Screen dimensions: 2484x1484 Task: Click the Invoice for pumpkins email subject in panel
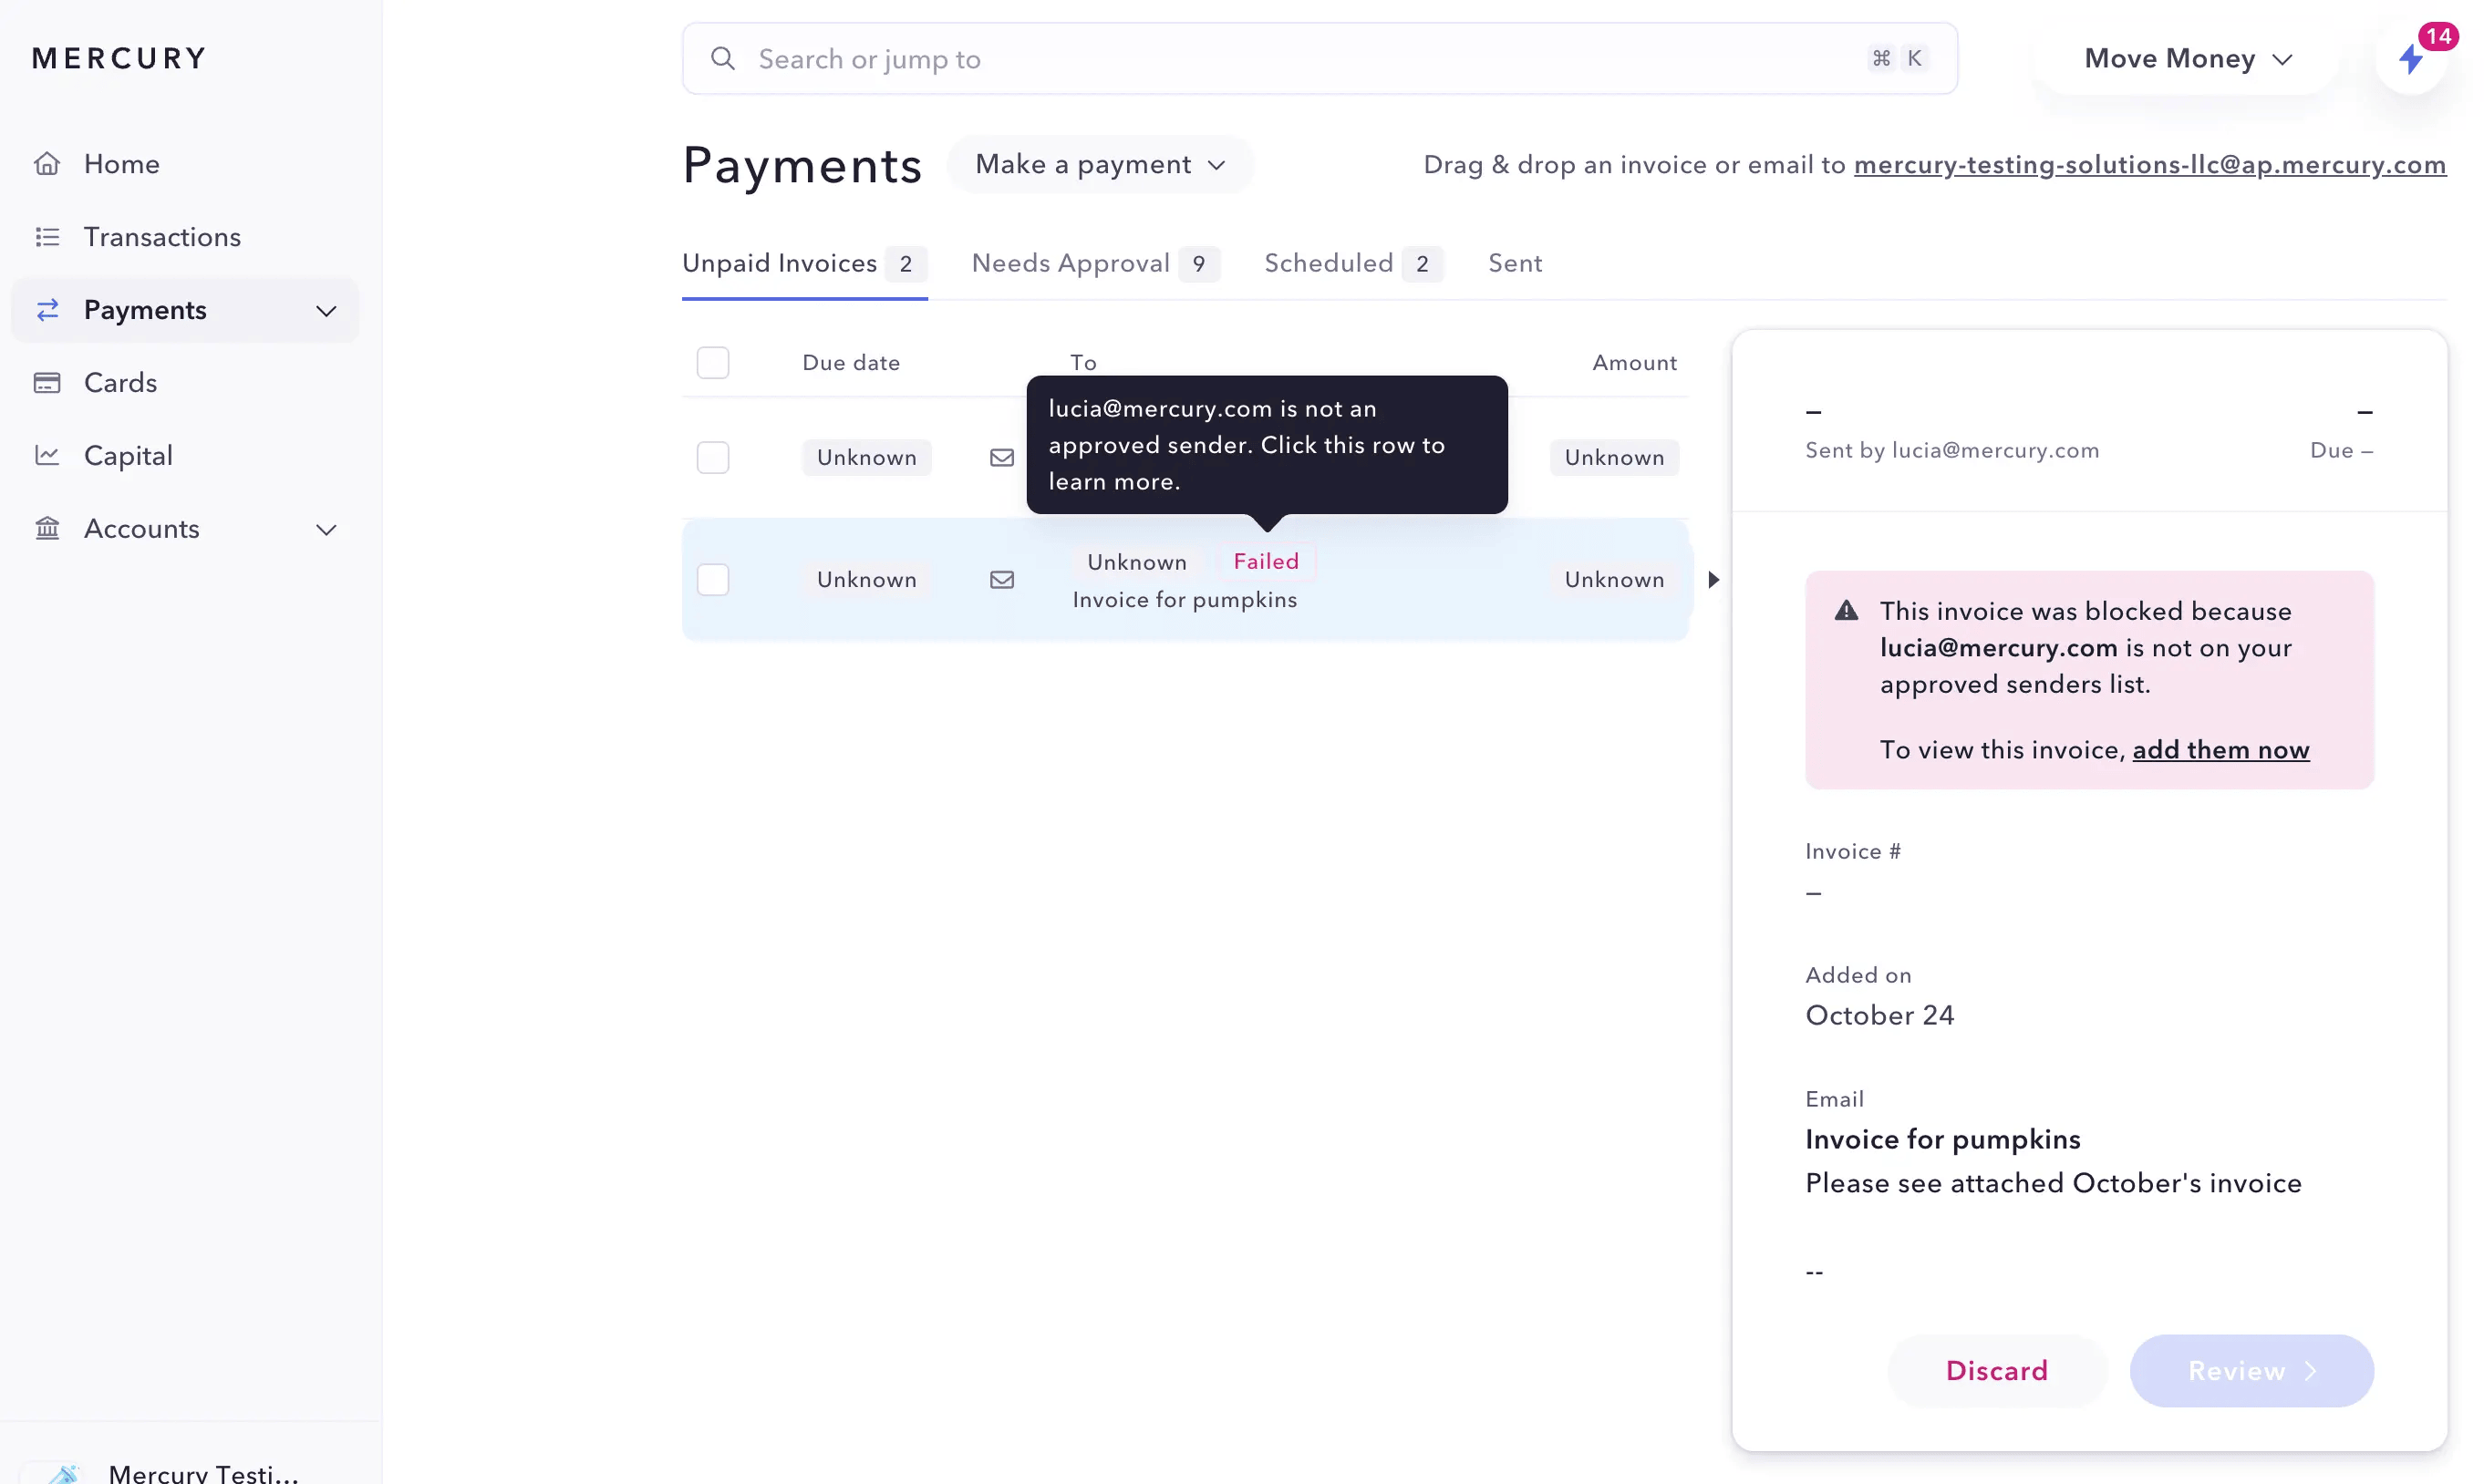(x=1941, y=1139)
